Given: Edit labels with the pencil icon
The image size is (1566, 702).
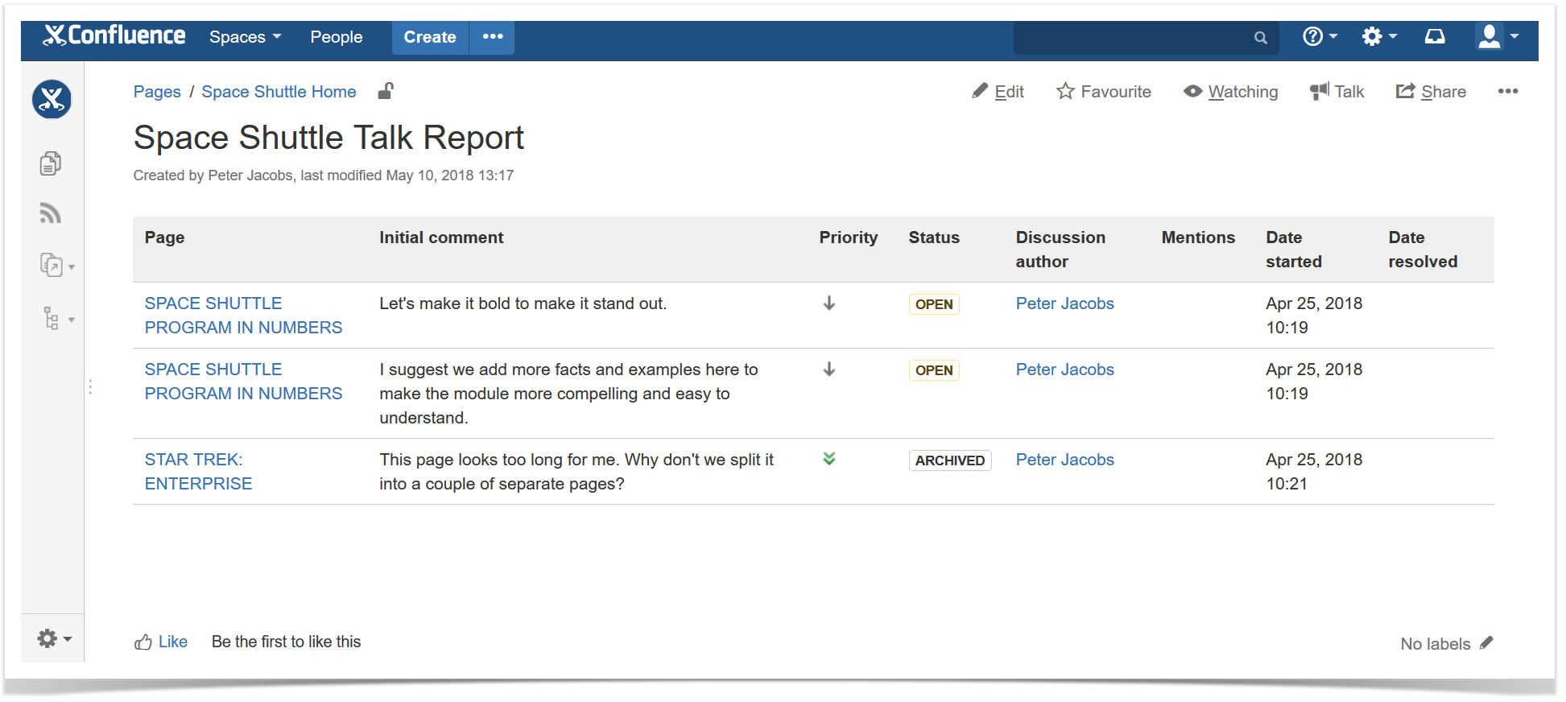Looking at the screenshot, I should 1486,642.
